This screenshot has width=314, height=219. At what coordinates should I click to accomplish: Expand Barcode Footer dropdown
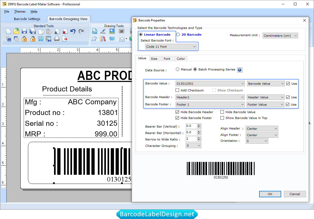(210, 105)
